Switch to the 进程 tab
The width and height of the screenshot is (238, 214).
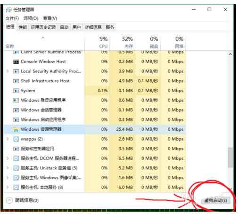point(10,27)
